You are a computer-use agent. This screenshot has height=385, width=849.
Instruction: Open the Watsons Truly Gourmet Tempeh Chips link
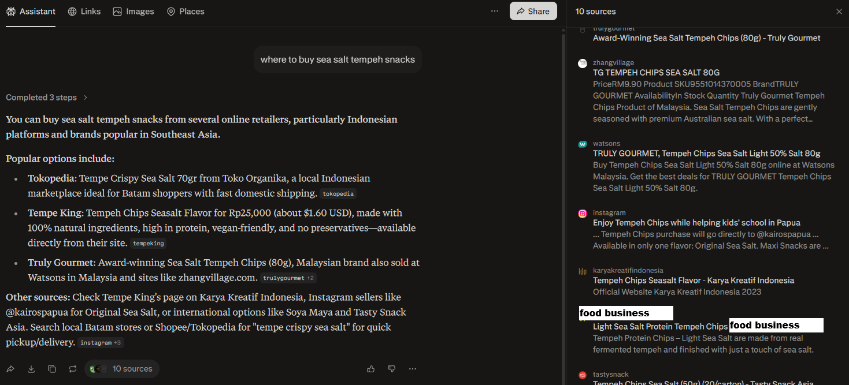pos(706,154)
